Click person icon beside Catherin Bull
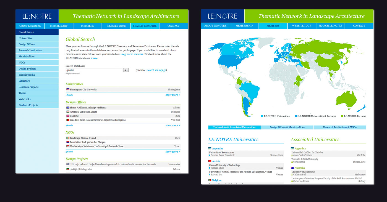The image size is (387, 202). pyautogui.click(x=292, y=175)
